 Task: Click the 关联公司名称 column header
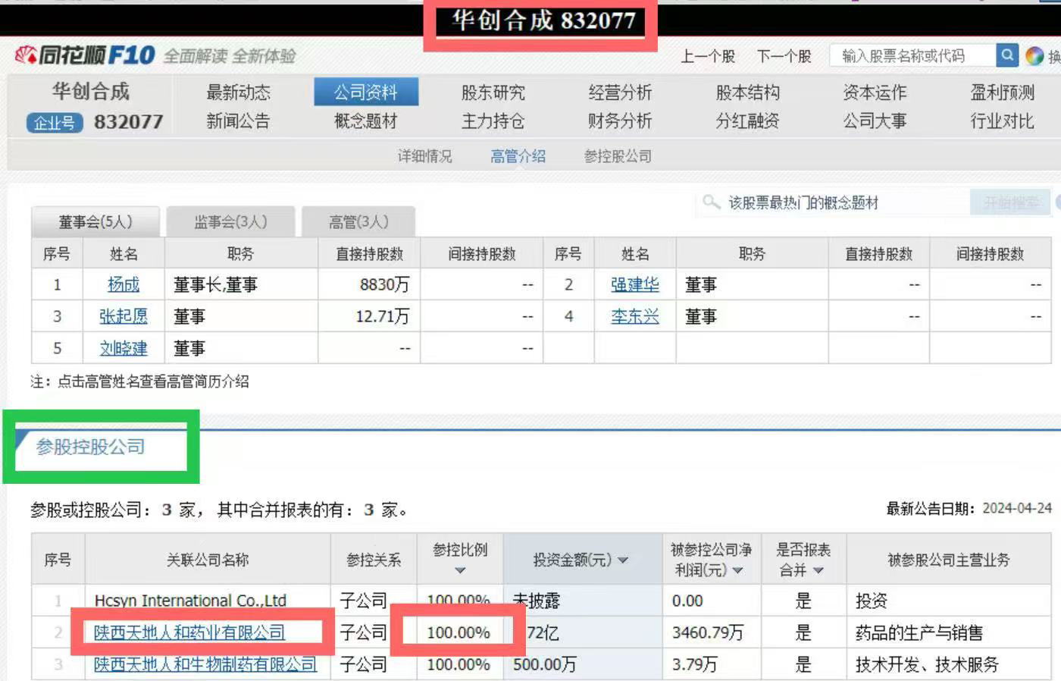[x=208, y=560]
